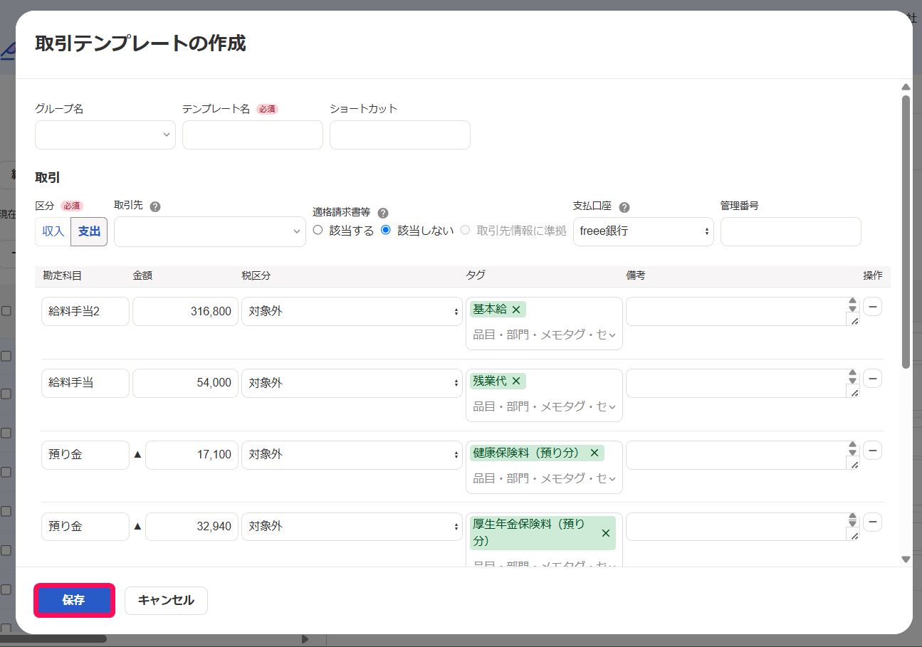This screenshot has width=922, height=647.
Task: Open tag selector below the 基本給 tag
Action: (x=544, y=335)
